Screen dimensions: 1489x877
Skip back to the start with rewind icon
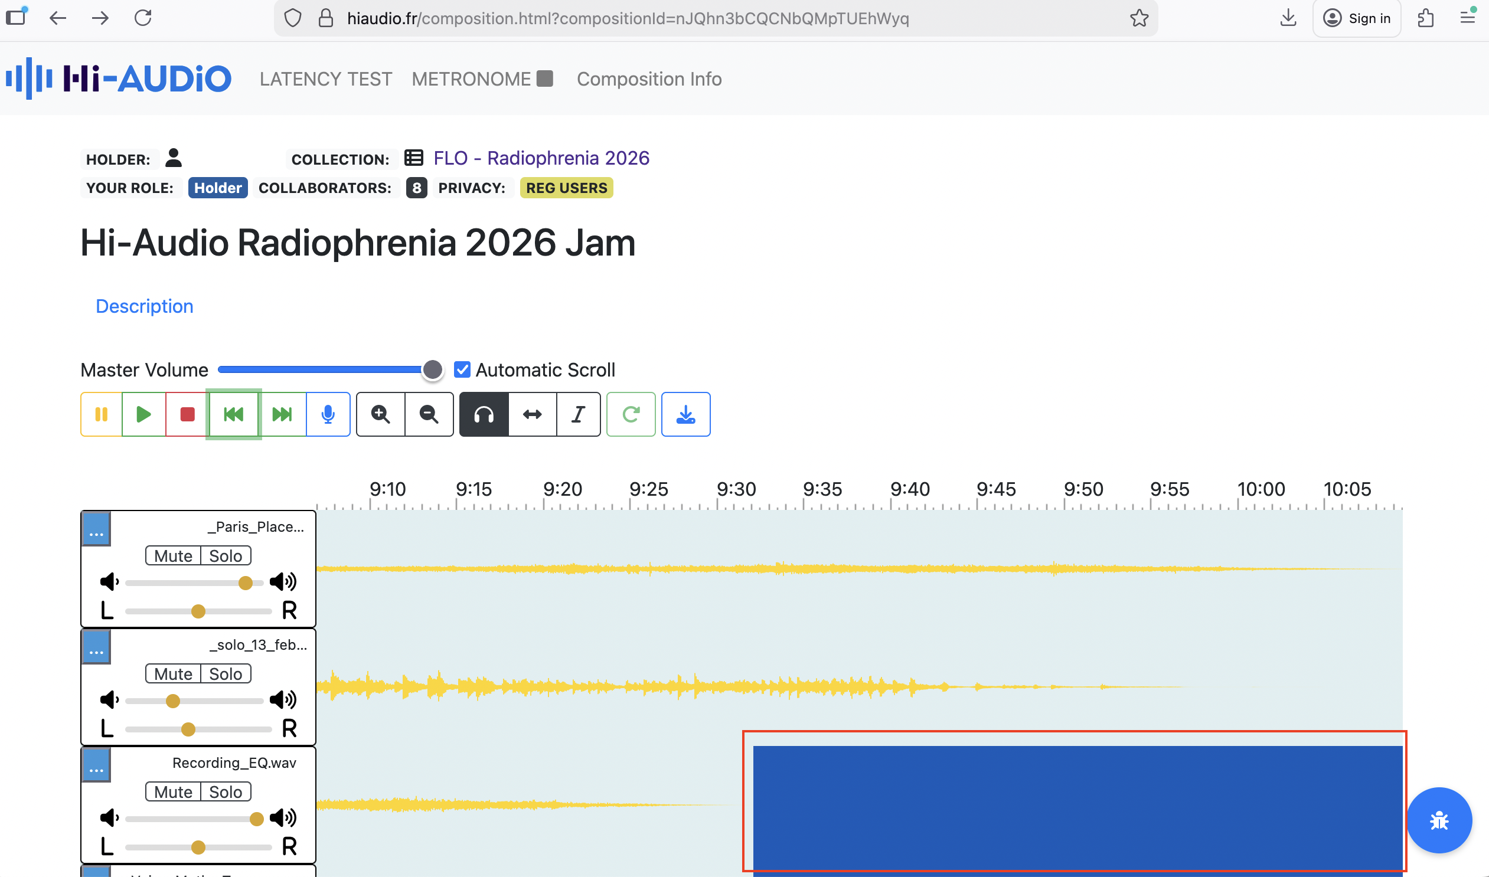(x=233, y=414)
